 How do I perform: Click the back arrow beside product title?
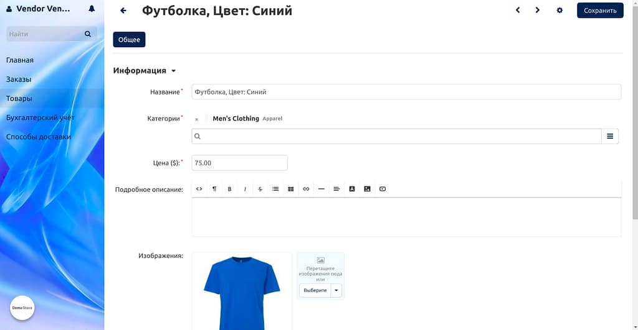click(123, 11)
